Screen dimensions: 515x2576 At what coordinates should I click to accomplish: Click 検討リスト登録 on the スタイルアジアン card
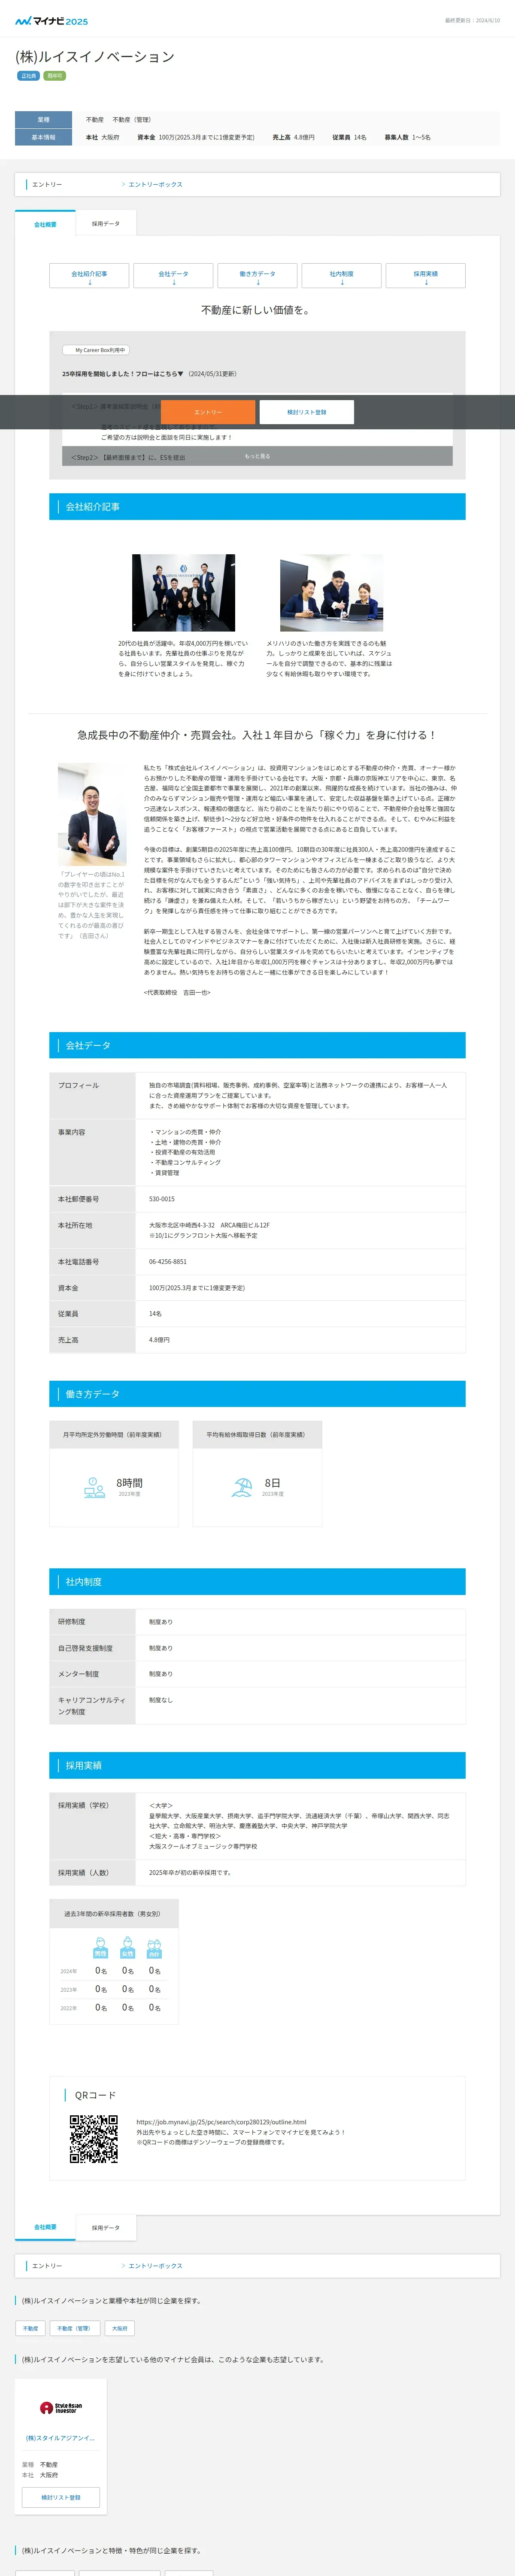[61, 2497]
